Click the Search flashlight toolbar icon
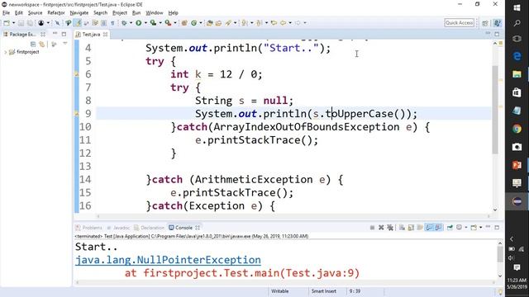Viewport: 529px width, 297px height. coord(228,23)
